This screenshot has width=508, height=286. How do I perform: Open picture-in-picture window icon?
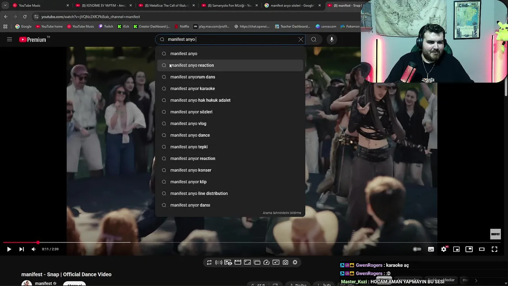click(469, 249)
